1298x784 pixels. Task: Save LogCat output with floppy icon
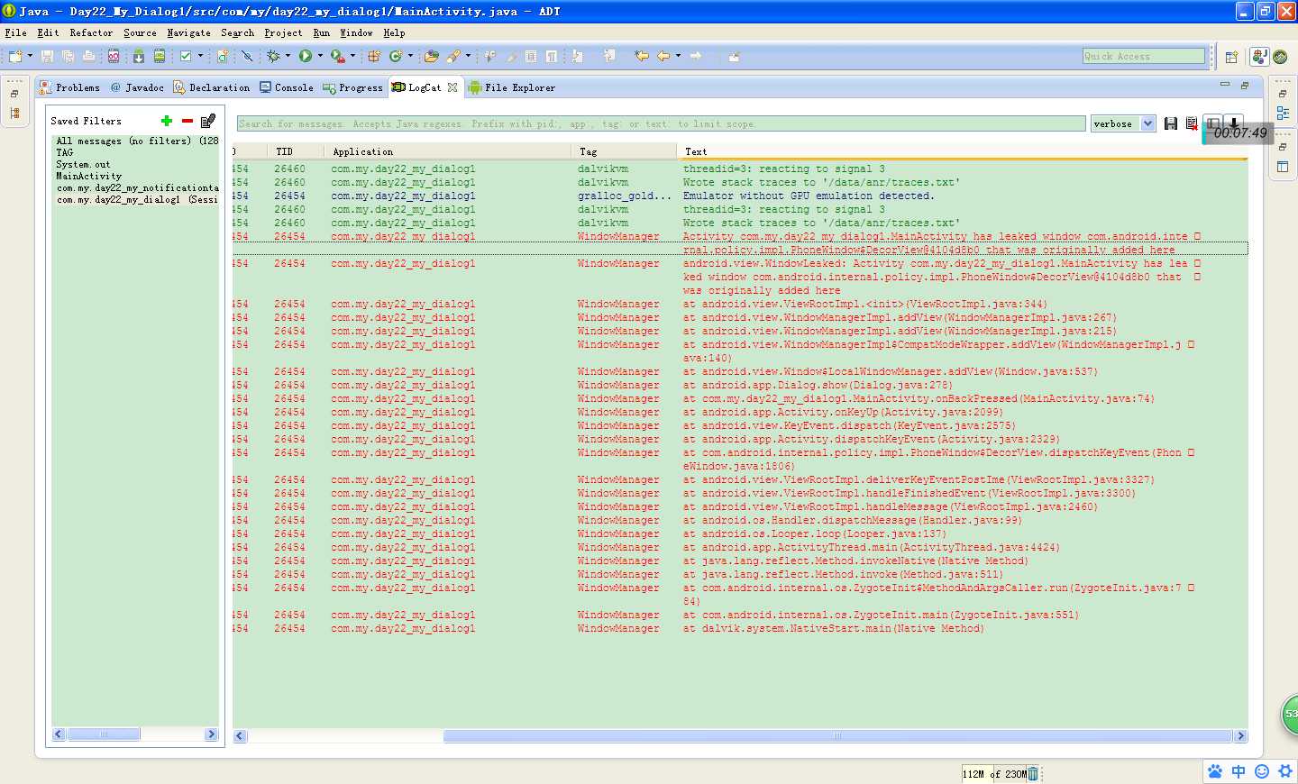1171,123
